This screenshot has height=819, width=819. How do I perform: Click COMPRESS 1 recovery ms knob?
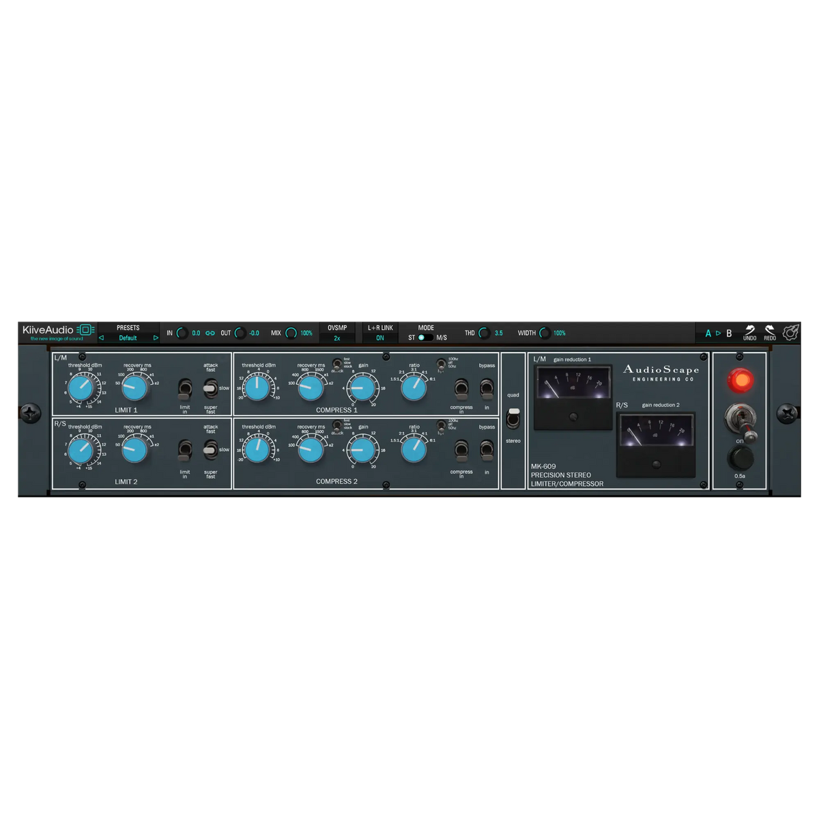click(311, 388)
